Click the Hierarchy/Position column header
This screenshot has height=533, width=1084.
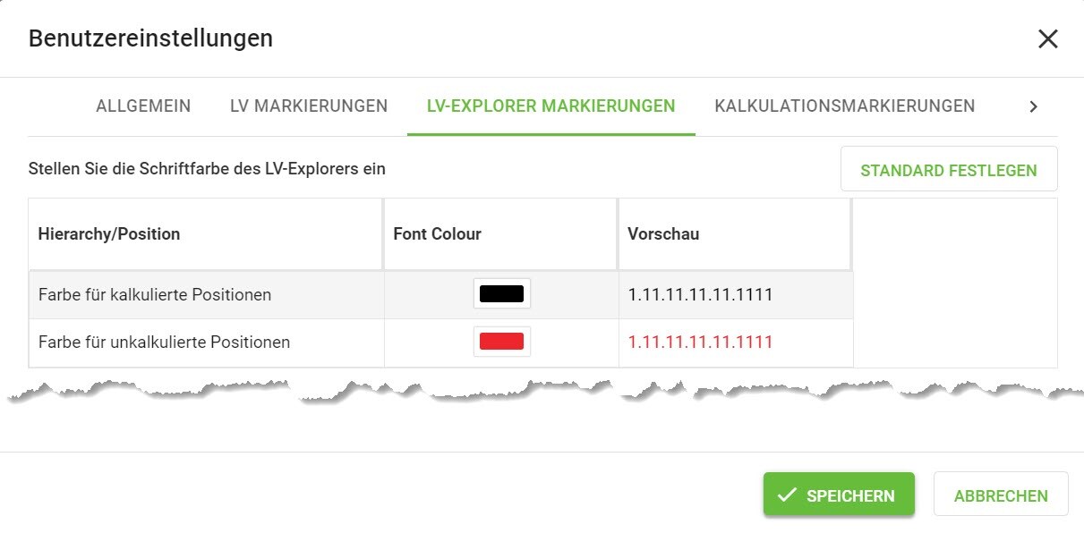(x=206, y=234)
